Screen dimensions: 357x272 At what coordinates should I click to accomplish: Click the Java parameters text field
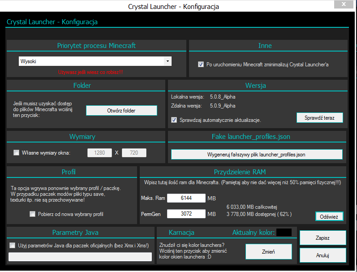coord(80,257)
